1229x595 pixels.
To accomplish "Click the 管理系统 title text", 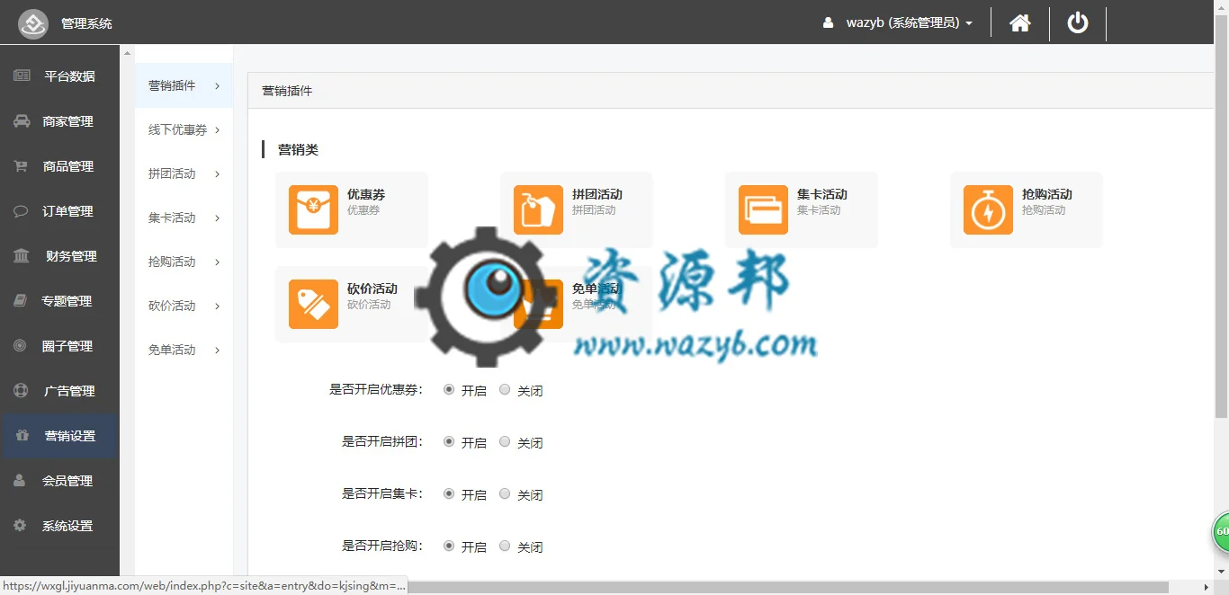I will point(86,23).
